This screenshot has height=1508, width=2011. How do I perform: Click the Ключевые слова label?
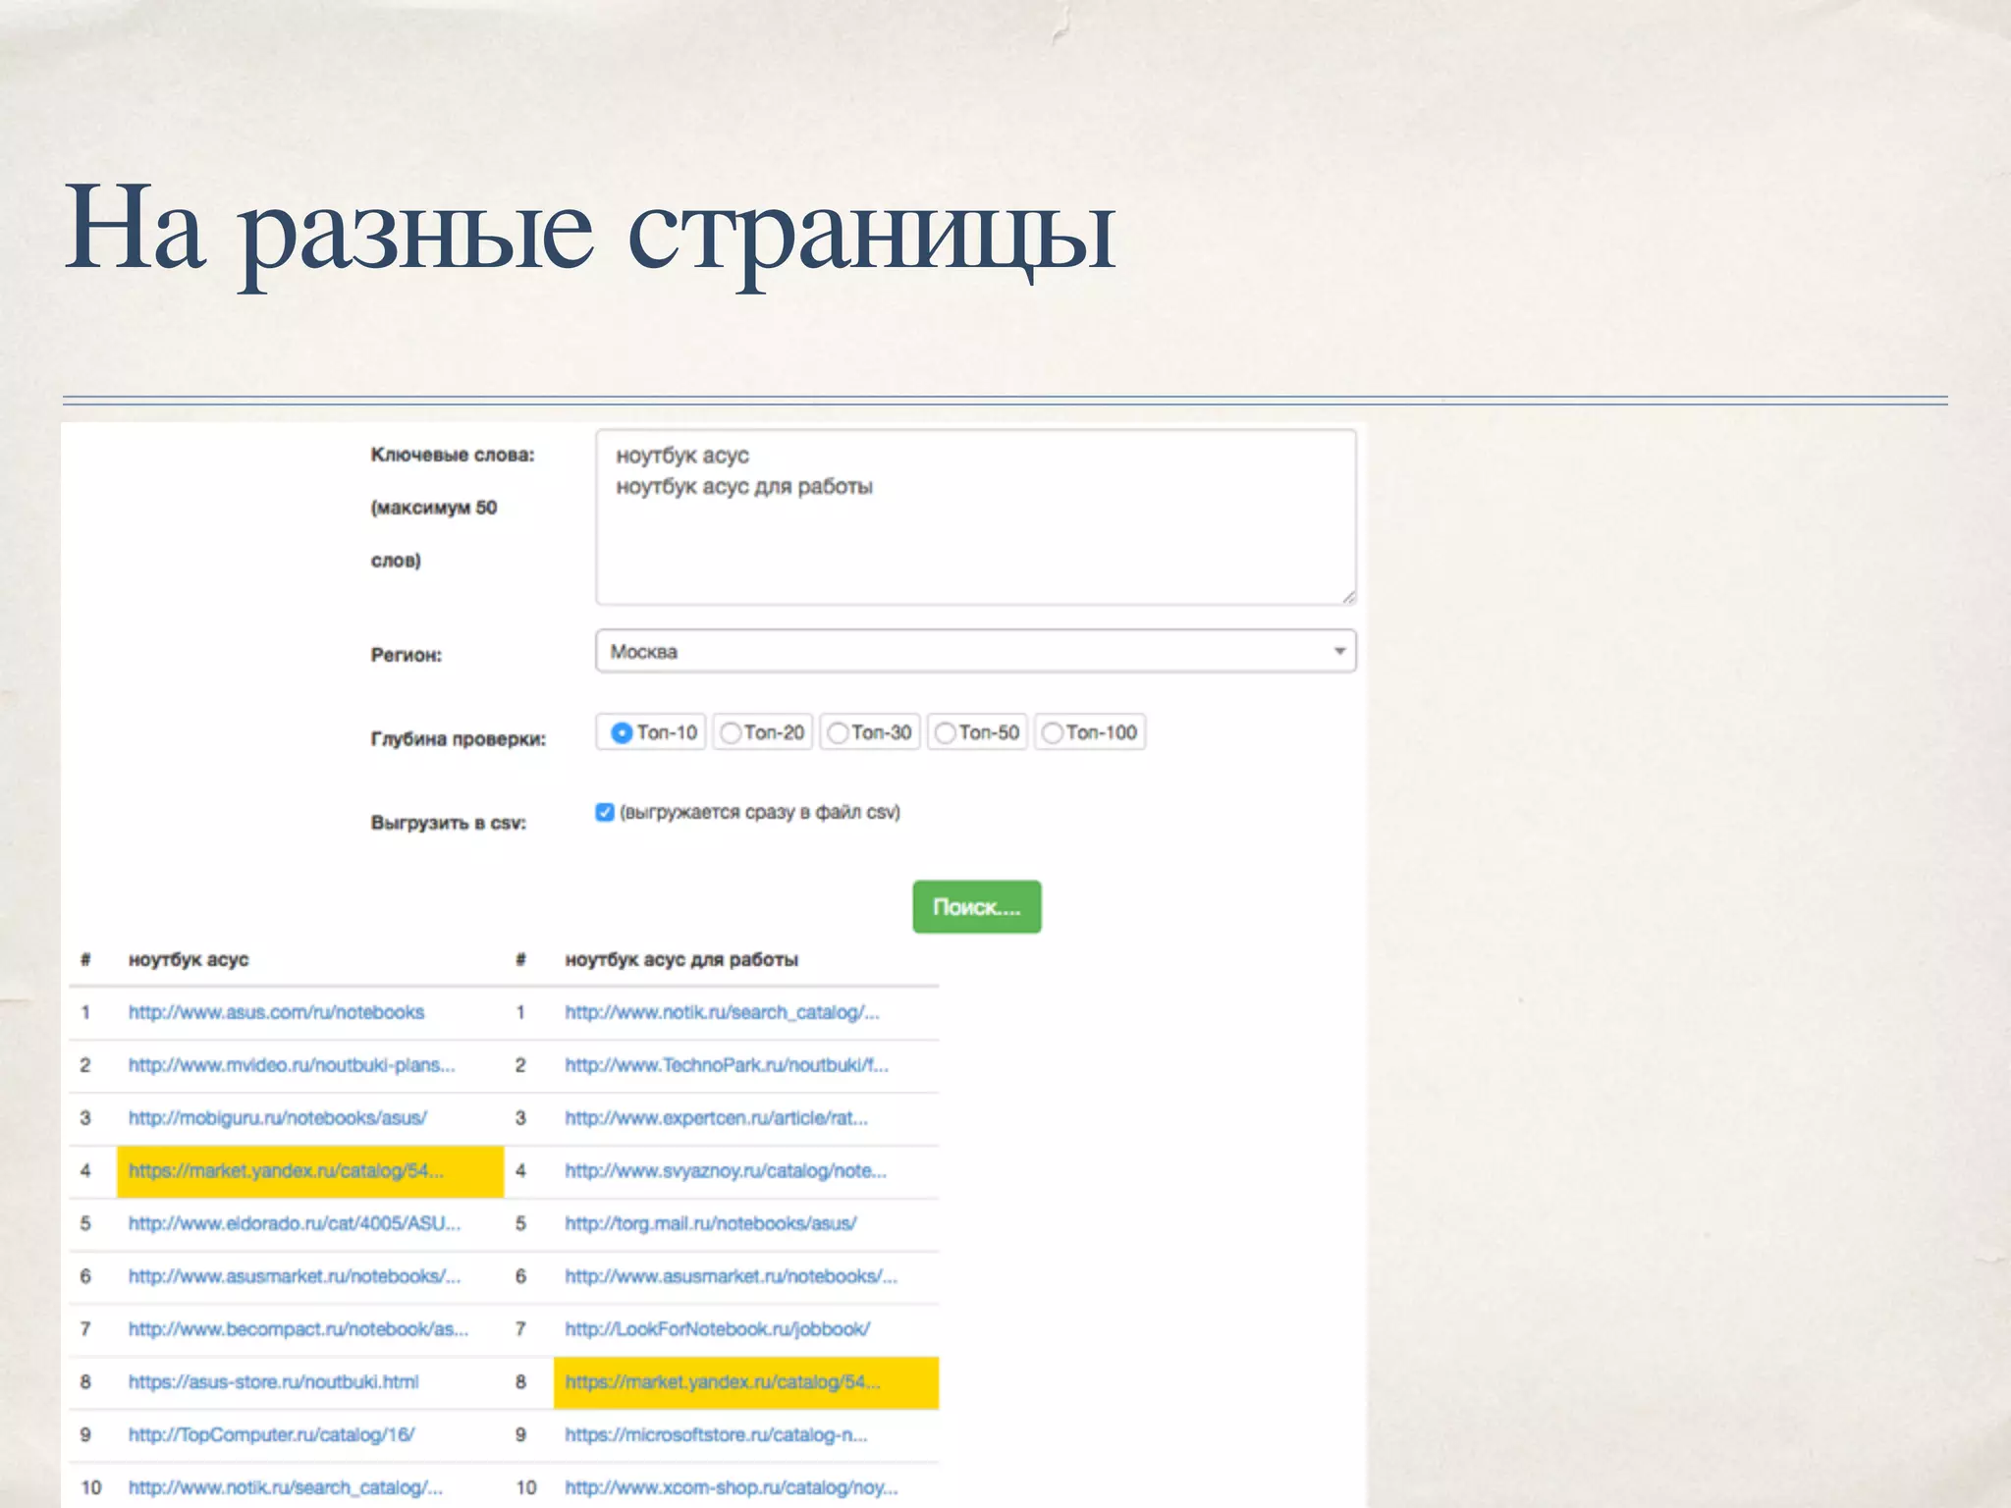coord(453,455)
